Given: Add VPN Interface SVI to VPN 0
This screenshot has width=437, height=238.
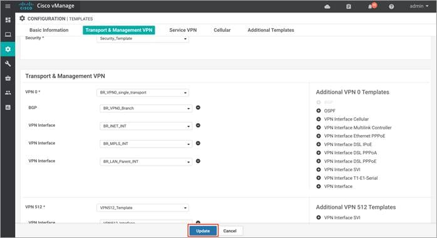Looking at the screenshot, I should 319,170.
